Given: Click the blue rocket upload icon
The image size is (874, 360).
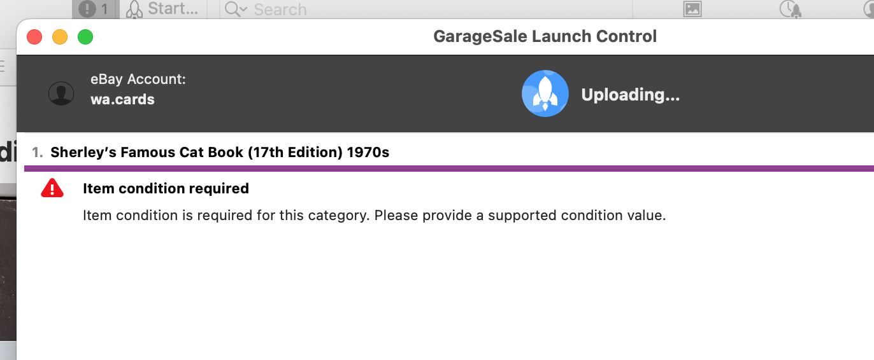Looking at the screenshot, I should pyautogui.click(x=545, y=93).
